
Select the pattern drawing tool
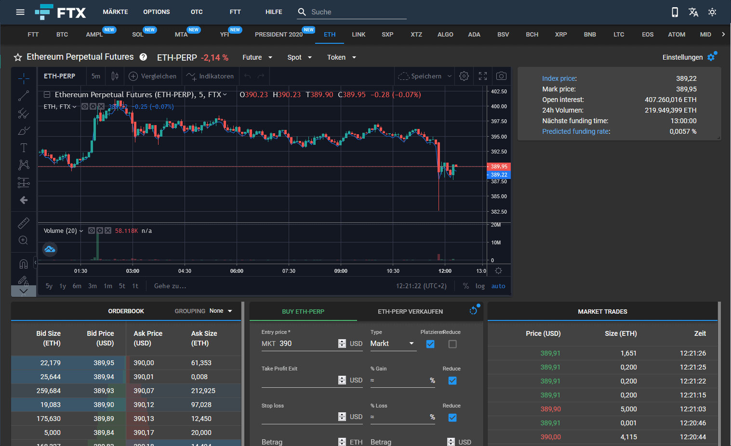tap(24, 165)
